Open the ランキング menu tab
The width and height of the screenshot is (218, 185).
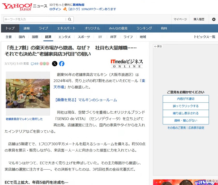click(144, 28)
